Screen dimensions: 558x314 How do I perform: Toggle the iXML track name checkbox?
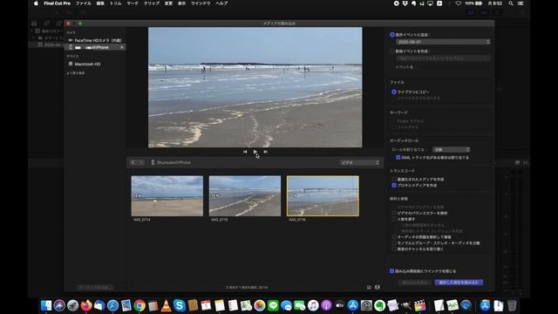tap(398, 157)
